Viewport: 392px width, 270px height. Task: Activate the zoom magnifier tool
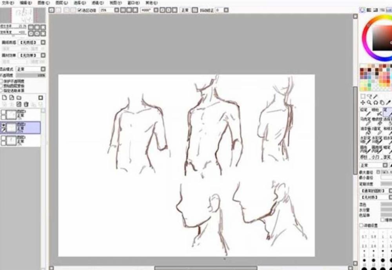click(369, 103)
